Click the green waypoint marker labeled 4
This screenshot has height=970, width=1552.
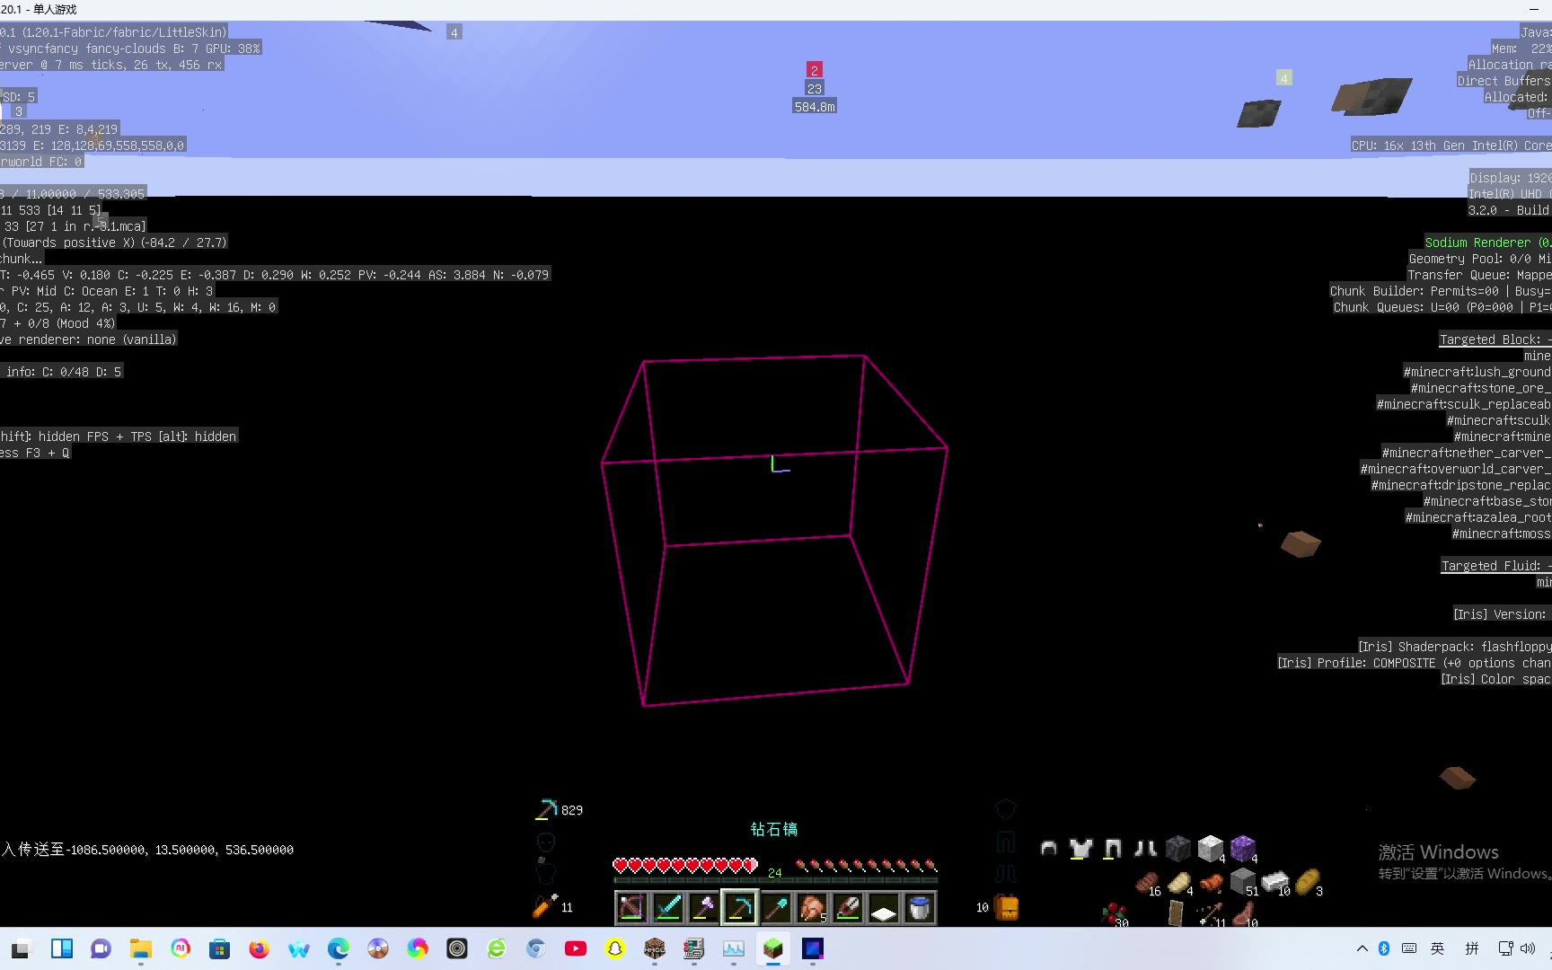[x=1284, y=78]
